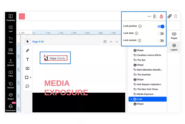This screenshot has width=185, height=124.
Task: Enable the Lock content toggle
Action: [x=161, y=41]
